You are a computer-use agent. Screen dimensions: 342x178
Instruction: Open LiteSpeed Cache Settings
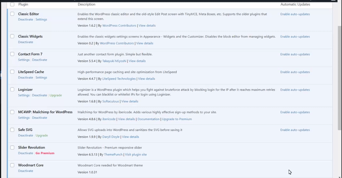[x=41, y=77]
